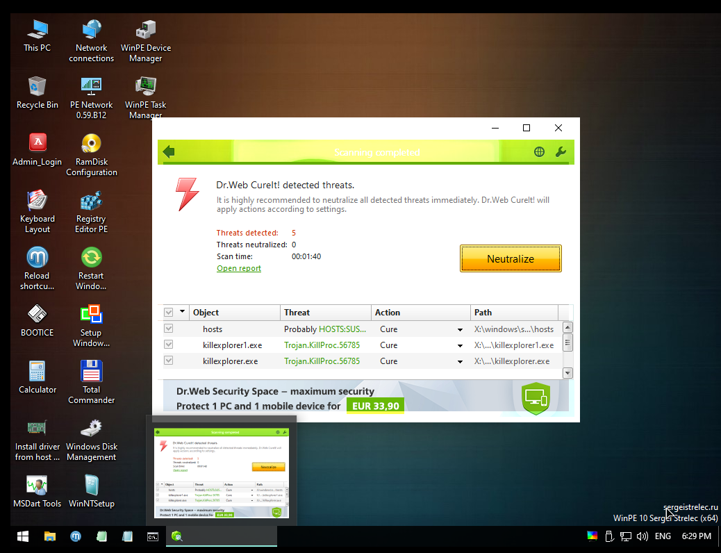Select Restart Windows desktop icon

pyautogui.click(x=92, y=269)
